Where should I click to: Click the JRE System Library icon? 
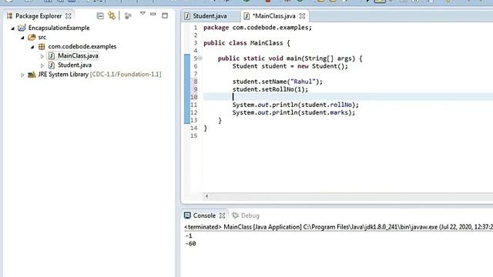(32, 75)
